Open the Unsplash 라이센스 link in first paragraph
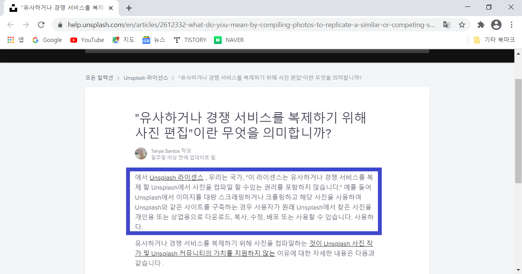The height and width of the screenshot is (274, 522). point(177,177)
